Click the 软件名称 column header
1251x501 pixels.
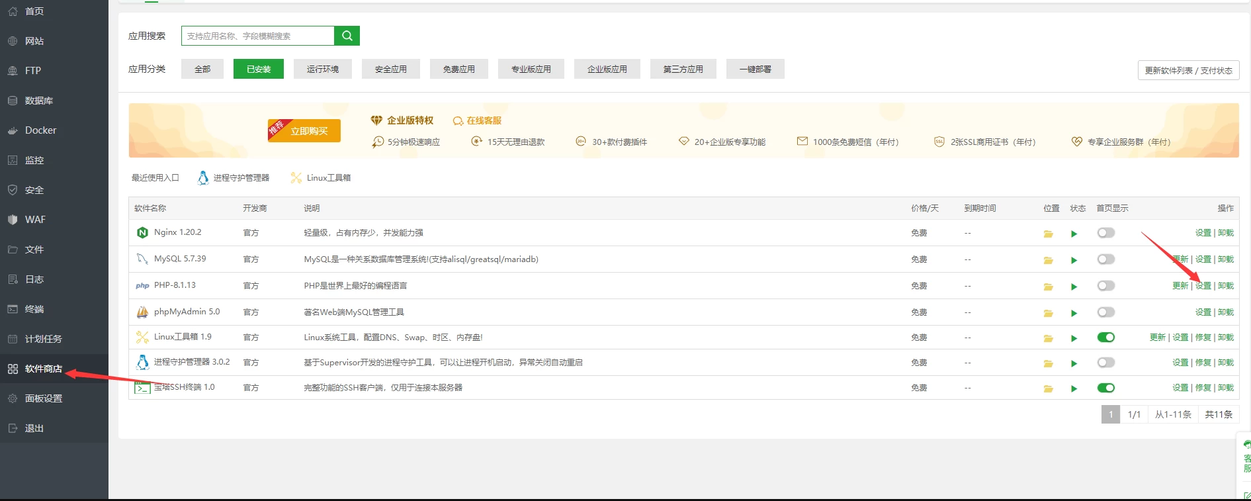pos(150,208)
